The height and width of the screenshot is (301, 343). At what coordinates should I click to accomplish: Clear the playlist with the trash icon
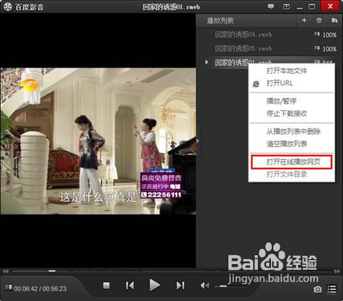pos(319,20)
